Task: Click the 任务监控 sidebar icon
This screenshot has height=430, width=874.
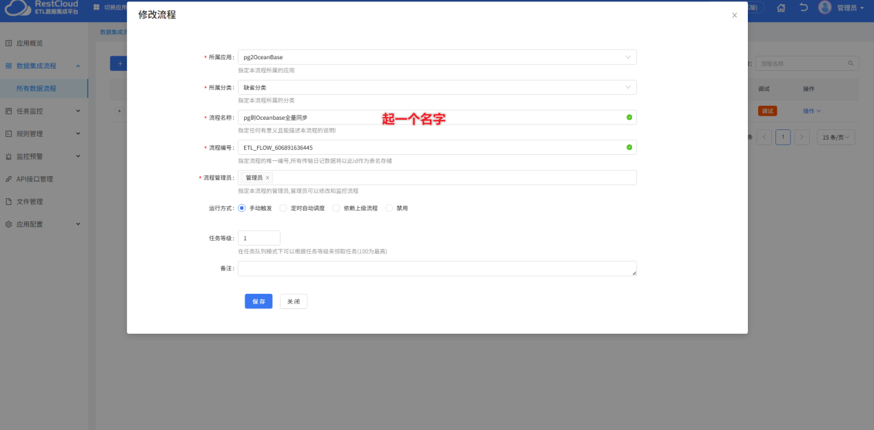Action: [9, 111]
